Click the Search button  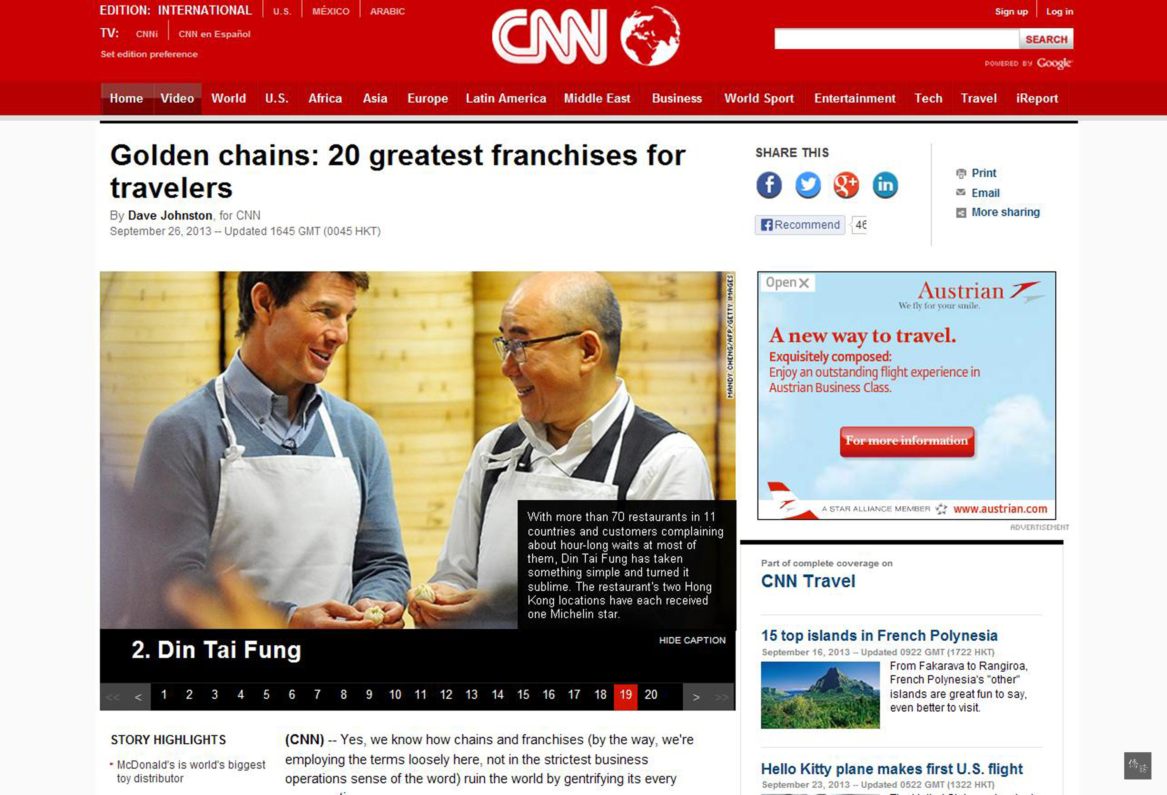pos(1046,39)
